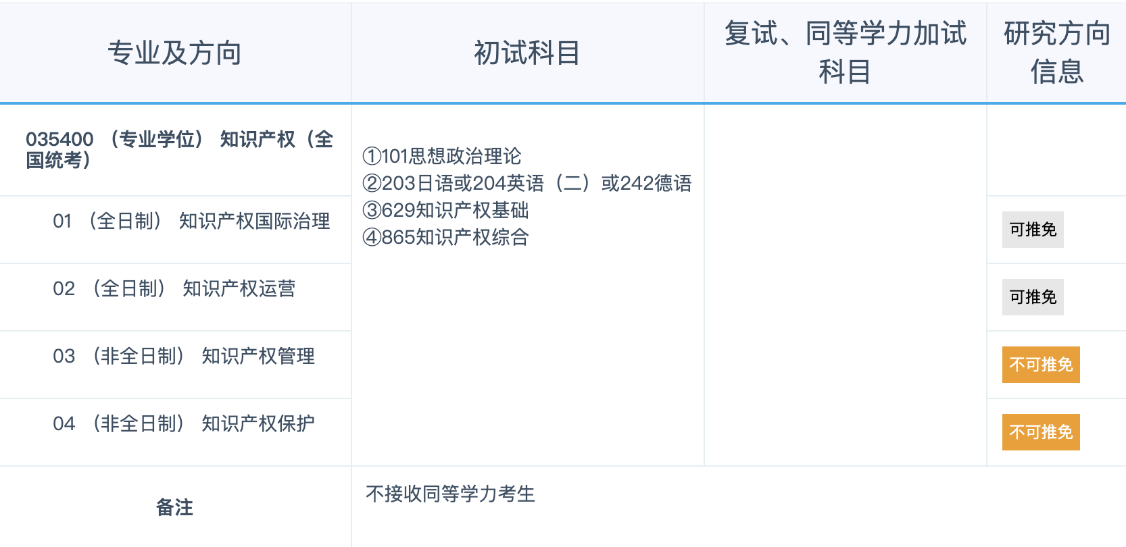
Task: Click the 可推免 badge for 知识产权运营
Action: [x=1032, y=297]
